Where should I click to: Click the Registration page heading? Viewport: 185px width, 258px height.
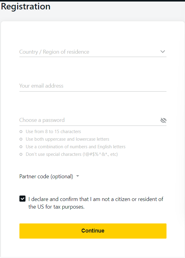26,7
